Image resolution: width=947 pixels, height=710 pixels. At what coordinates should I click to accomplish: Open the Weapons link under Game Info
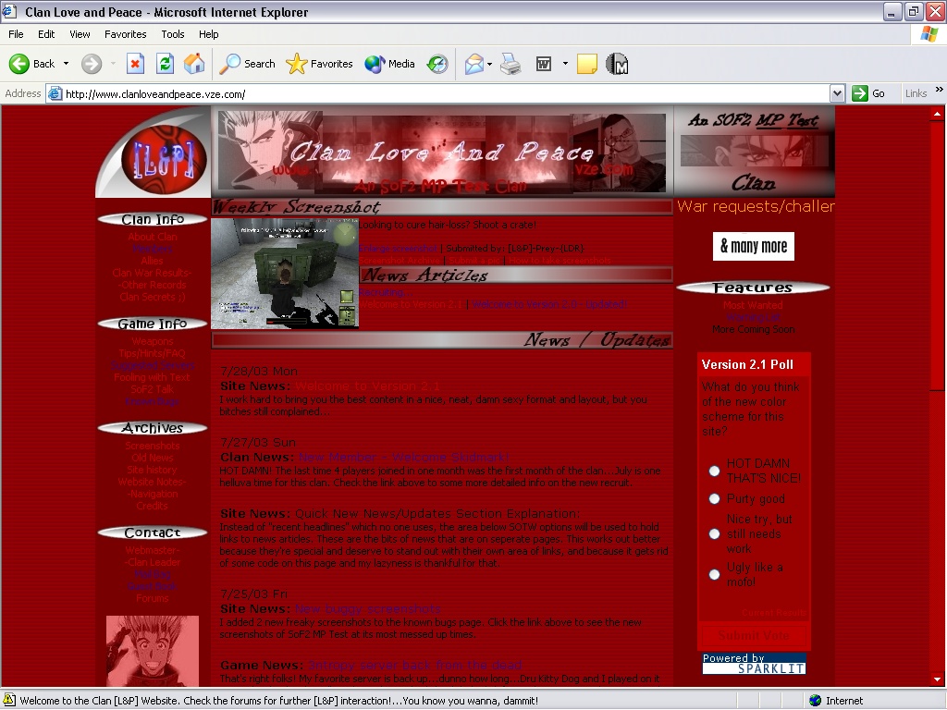point(153,341)
